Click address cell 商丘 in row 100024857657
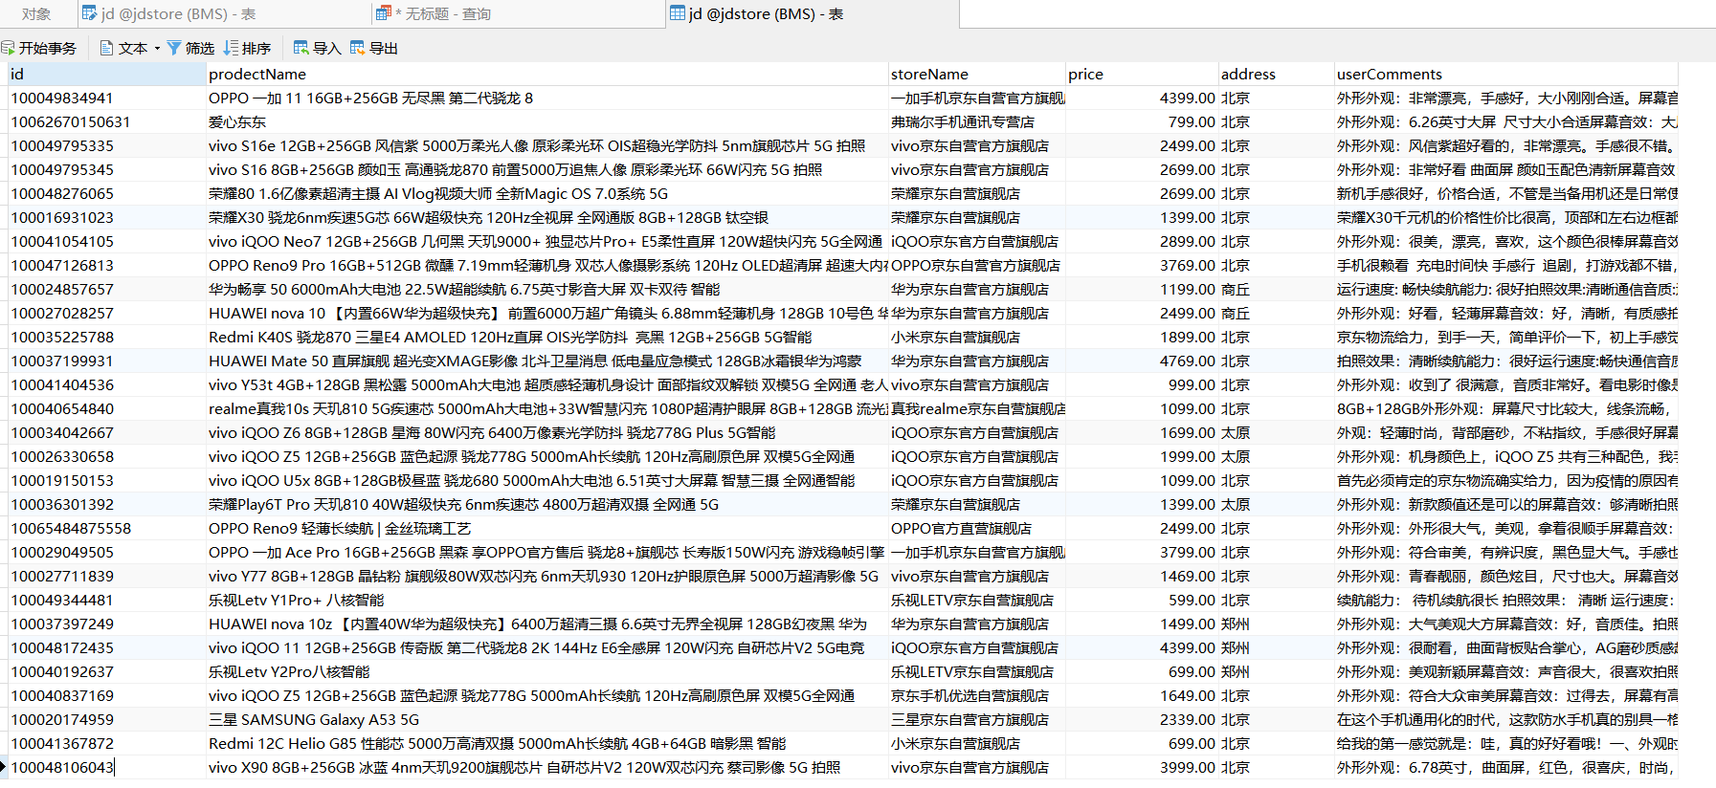 (1277, 290)
